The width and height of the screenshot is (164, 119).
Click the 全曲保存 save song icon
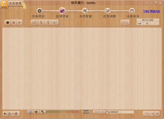tap(132, 11)
